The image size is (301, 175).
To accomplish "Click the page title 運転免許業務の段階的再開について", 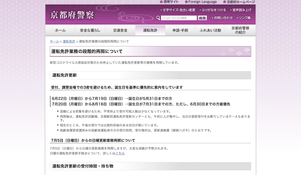I will coord(87,51).
